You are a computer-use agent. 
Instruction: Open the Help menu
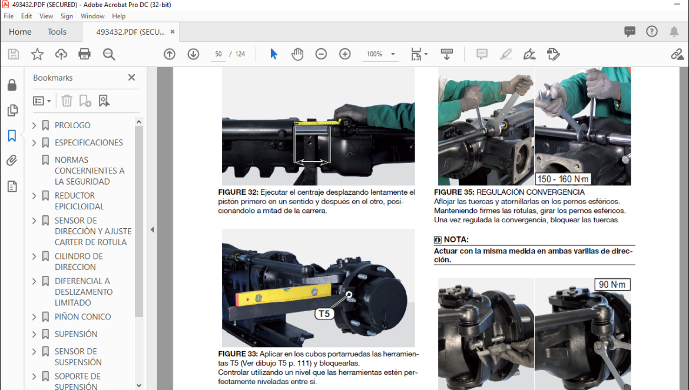pos(118,16)
